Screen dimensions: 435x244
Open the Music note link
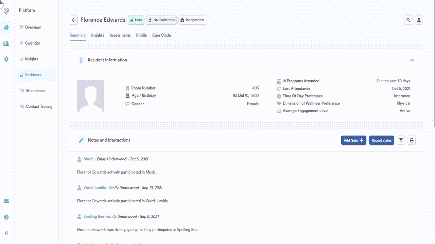[x=89, y=159]
